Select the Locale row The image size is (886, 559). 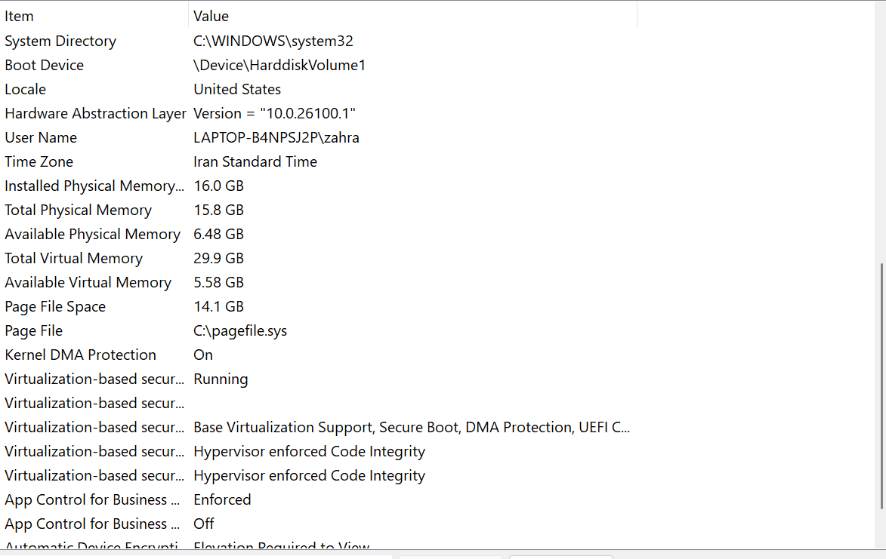click(x=26, y=89)
